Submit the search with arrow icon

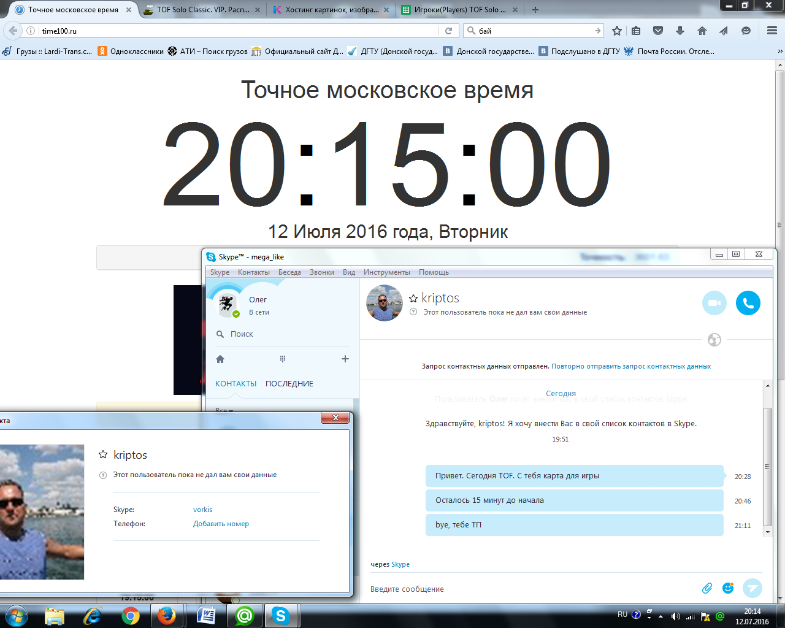[x=597, y=31]
